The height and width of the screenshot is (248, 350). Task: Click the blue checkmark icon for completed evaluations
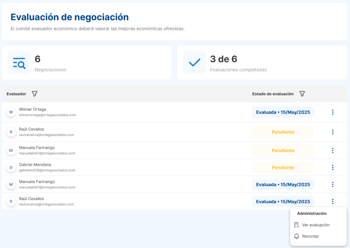point(194,62)
